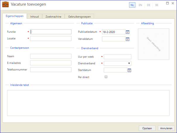Focus the Functie input field
Image resolution: width=177 pixels, height=133 pixels.
pyautogui.click(x=51, y=32)
